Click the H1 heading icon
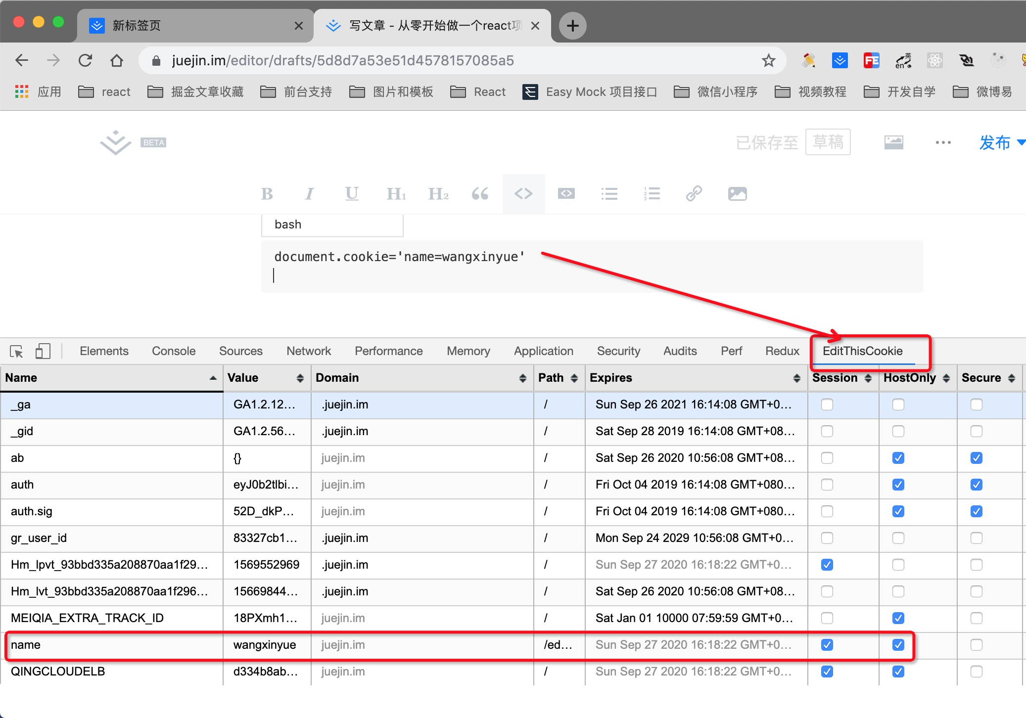 coord(396,194)
